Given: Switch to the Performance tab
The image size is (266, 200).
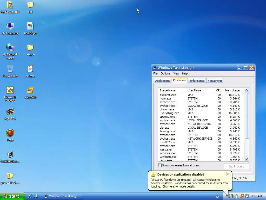Looking at the screenshot, I should pos(196,81).
